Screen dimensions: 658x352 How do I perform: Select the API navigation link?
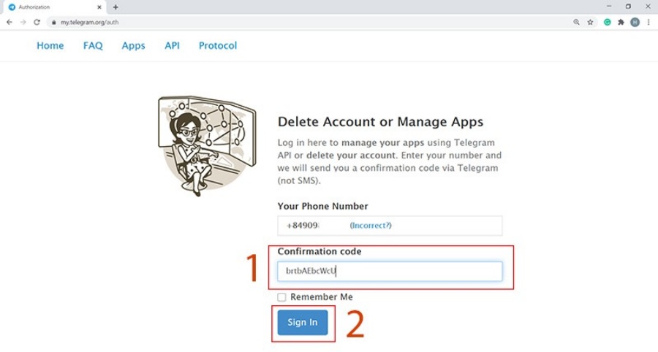point(172,45)
